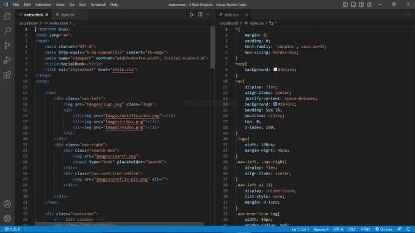Open the Source Control view

click(x=7, y=46)
